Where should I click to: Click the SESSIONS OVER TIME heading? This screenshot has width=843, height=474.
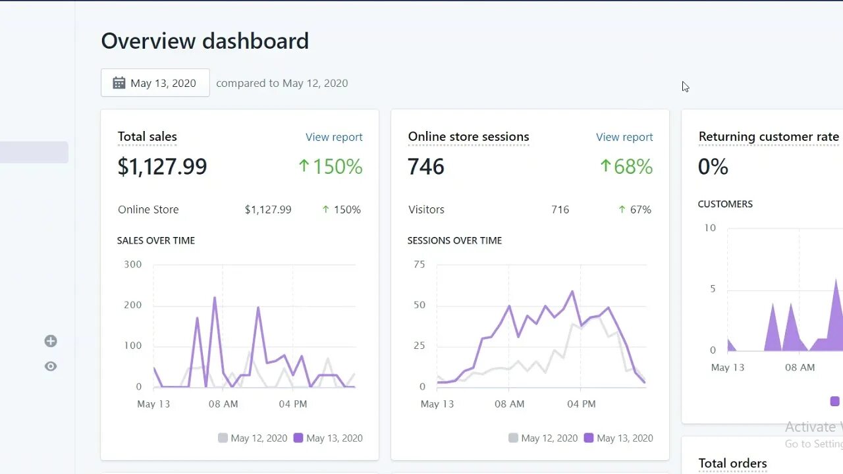pos(454,240)
